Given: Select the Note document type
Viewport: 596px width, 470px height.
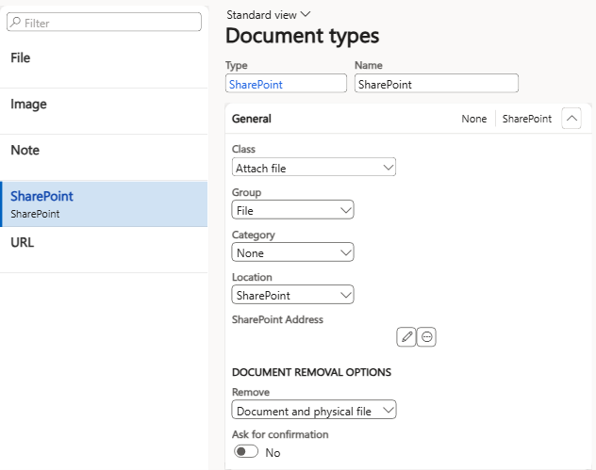Looking at the screenshot, I should [x=104, y=157].
